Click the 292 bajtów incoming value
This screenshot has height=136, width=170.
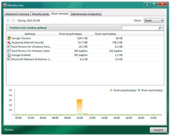[x=81, y=51]
